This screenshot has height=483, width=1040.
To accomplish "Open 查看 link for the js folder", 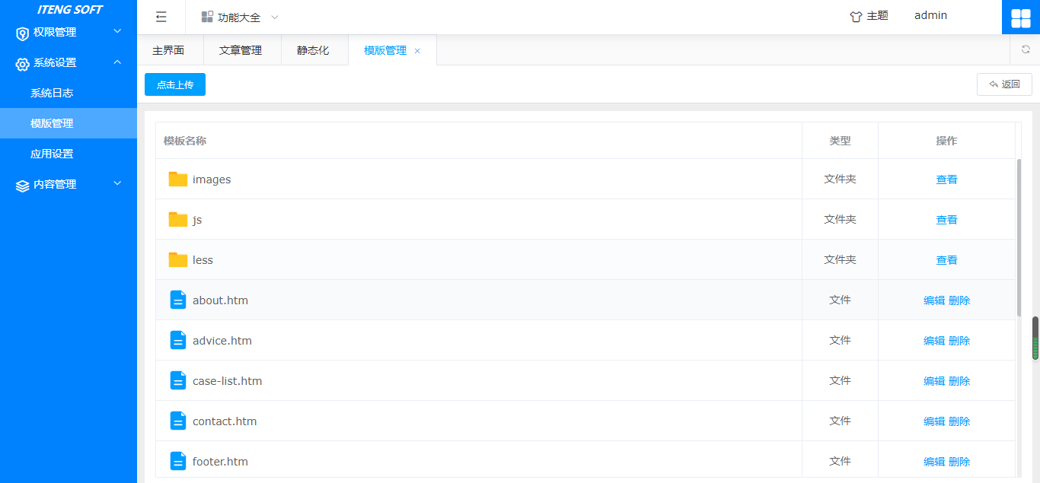I will click(946, 219).
